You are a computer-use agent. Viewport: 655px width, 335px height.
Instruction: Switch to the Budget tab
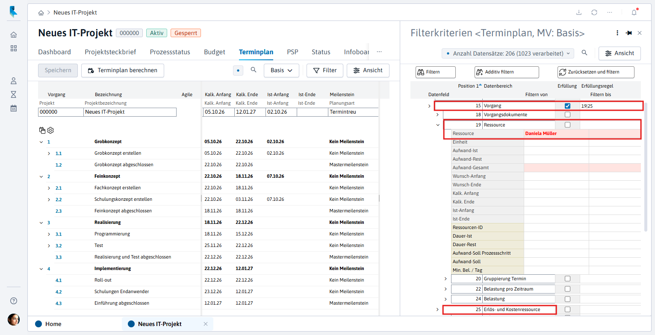tap(215, 52)
